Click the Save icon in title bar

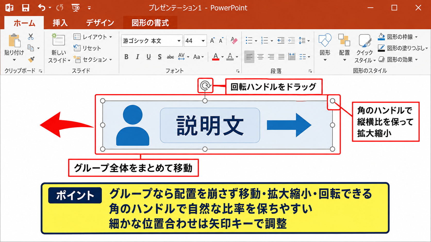[26, 8]
